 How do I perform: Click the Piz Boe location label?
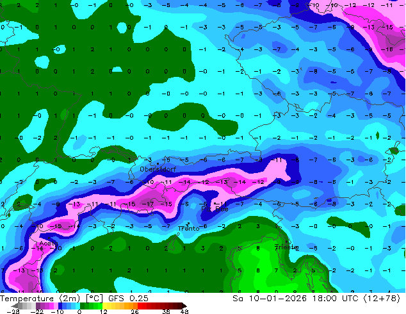pyautogui.click(x=215, y=209)
